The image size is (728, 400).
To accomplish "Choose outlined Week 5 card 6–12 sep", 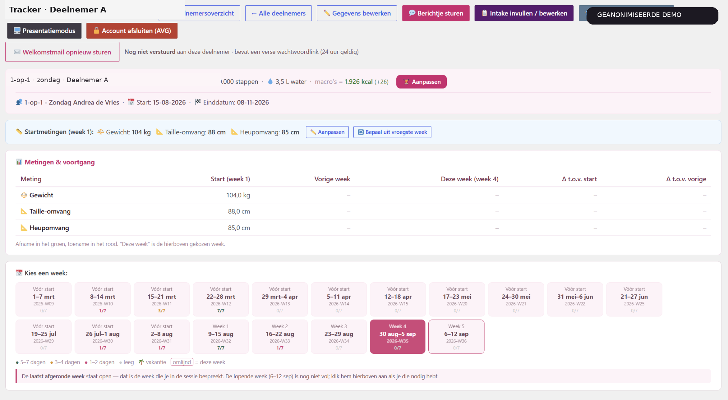I will 456,337.
